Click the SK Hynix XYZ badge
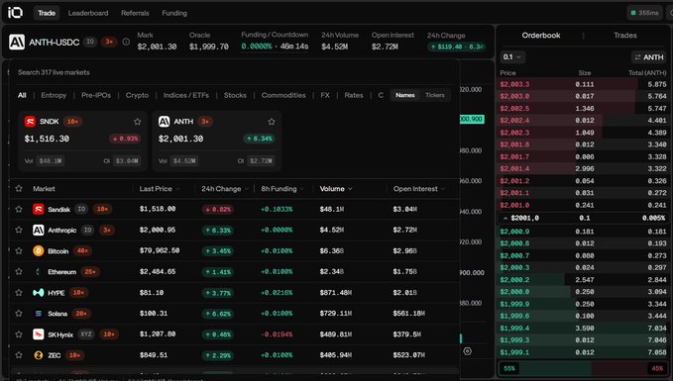This screenshot has height=381, width=673. pyautogui.click(x=86, y=334)
